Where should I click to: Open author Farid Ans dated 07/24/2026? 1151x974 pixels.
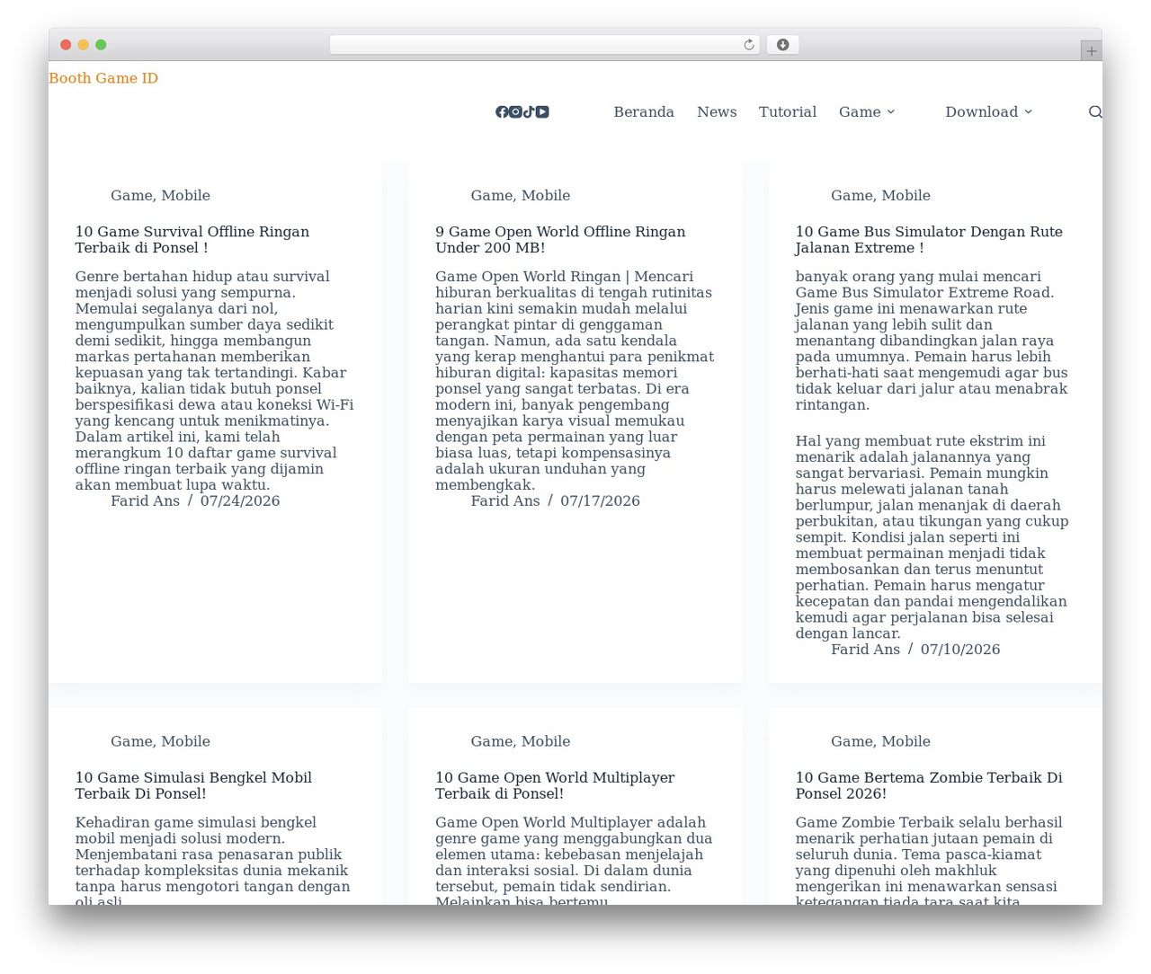(x=145, y=500)
